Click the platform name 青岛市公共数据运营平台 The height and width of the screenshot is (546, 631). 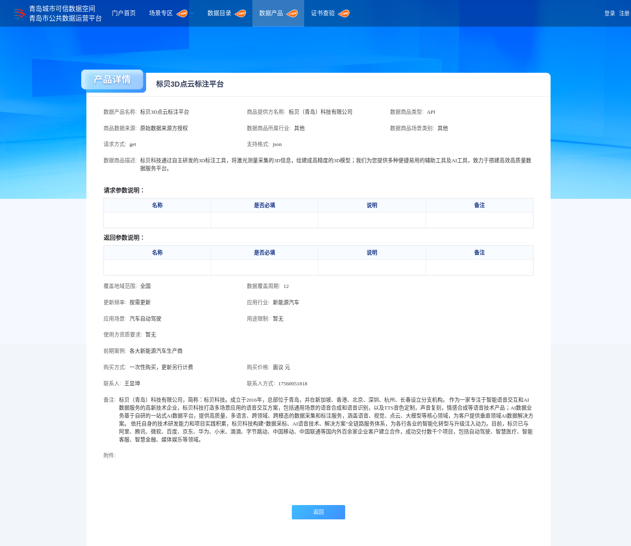coord(65,18)
